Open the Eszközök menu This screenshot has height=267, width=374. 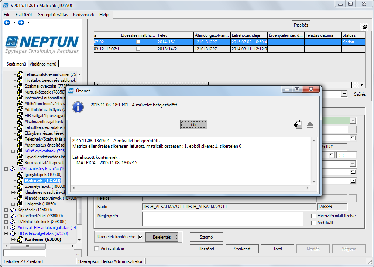click(x=24, y=15)
